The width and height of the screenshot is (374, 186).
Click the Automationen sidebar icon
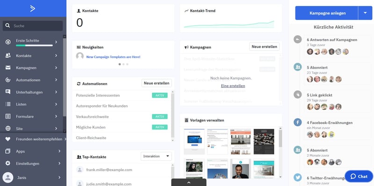point(8,80)
